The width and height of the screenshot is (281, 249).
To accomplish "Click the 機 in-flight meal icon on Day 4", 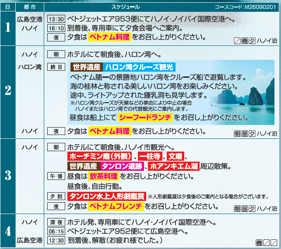I will (260, 242).
